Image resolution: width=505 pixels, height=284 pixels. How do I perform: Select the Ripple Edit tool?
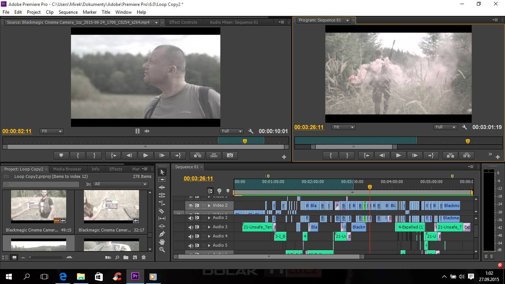point(162,187)
